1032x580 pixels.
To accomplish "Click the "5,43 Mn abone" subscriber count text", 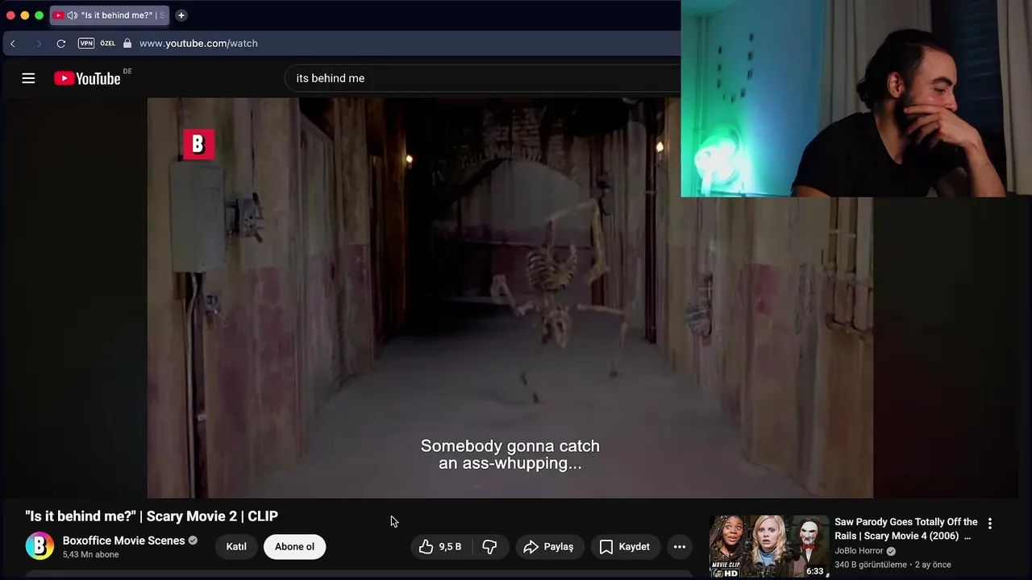I will coord(90,555).
